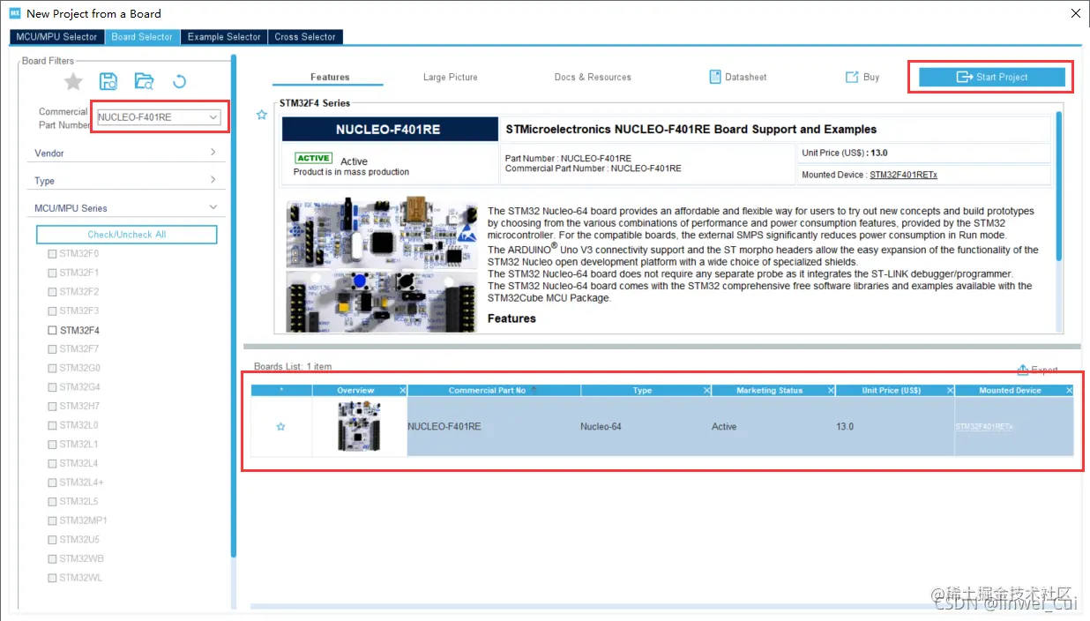This screenshot has height=621, width=1090.
Task: Click the Marketing Status column header
Action: pyautogui.click(x=773, y=390)
